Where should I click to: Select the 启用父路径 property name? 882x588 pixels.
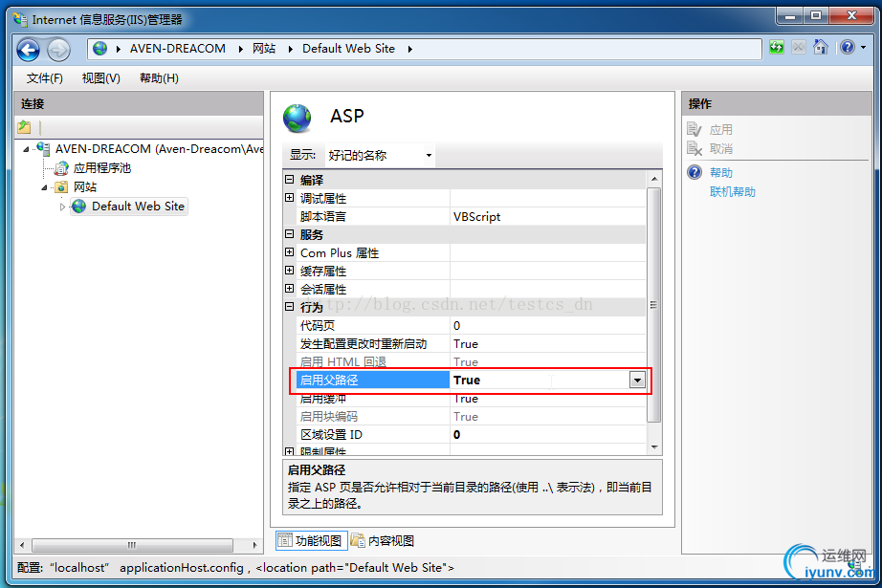373,380
